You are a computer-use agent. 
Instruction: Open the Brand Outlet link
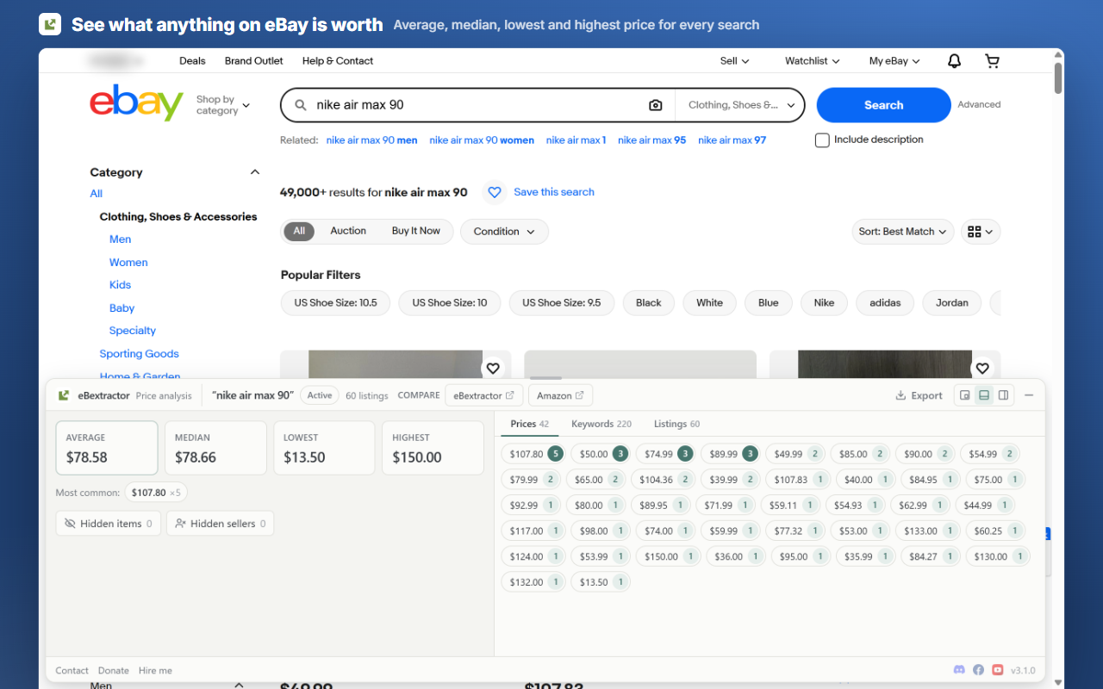click(x=254, y=61)
